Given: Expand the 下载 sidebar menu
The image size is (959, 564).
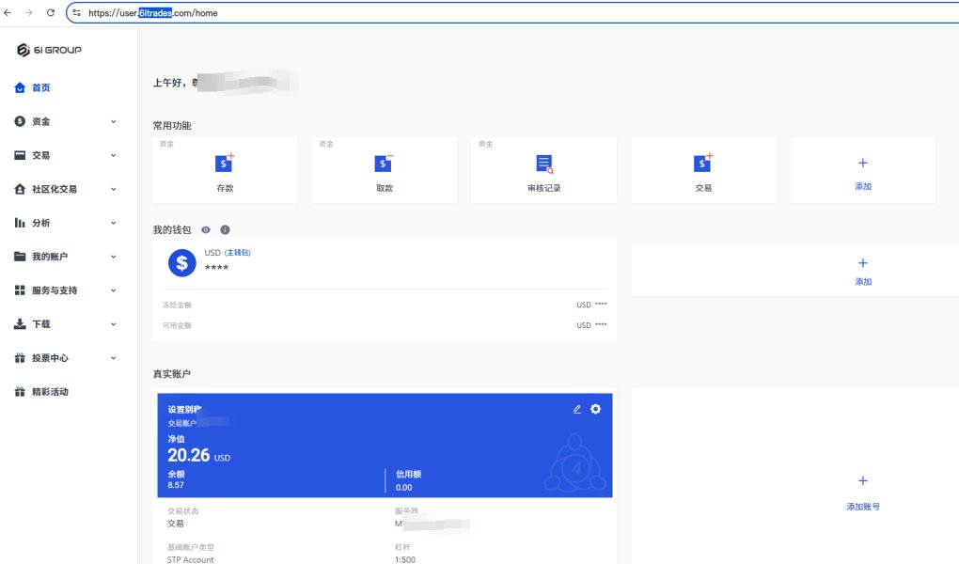Looking at the screenshot, I should point(65,324).
